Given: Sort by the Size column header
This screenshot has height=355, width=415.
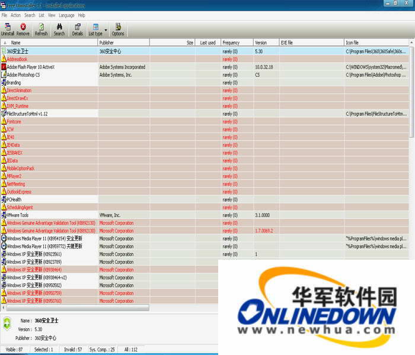Looking at the screenshot, I should 173,43.
